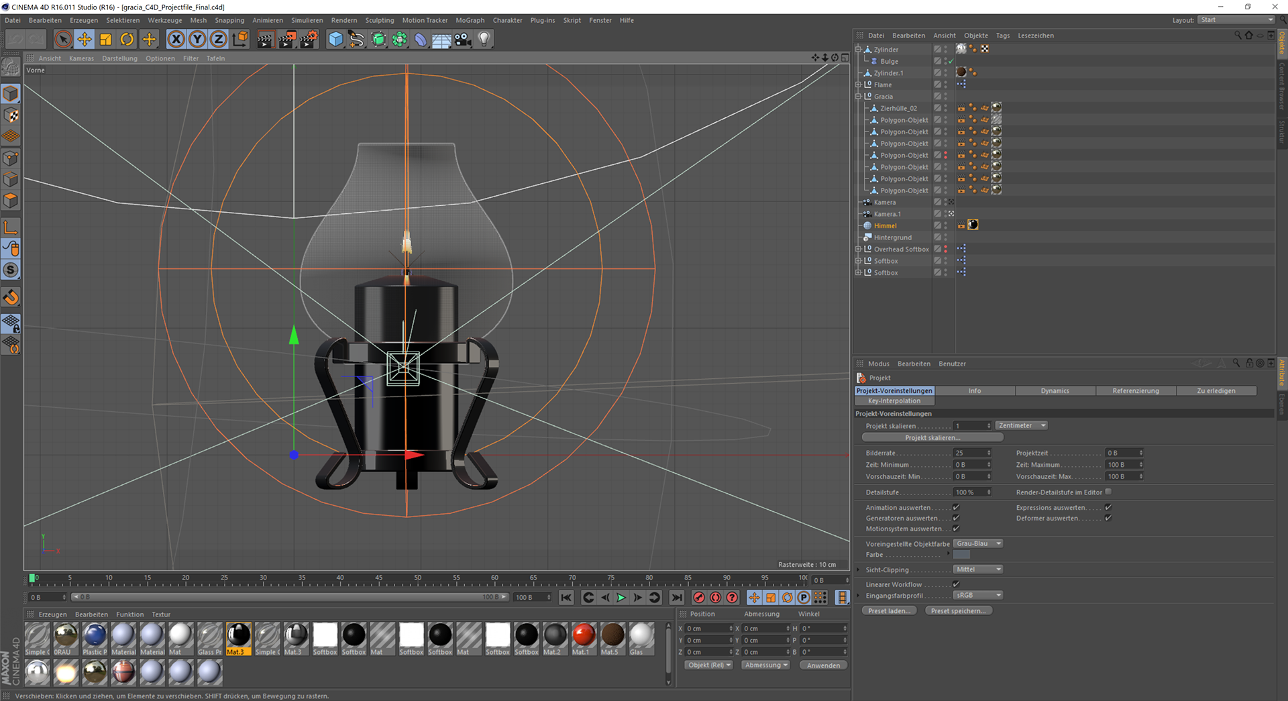
Task: Open Sicht-Clipping Mittel dropdown
Action: (x=978, y=569)
